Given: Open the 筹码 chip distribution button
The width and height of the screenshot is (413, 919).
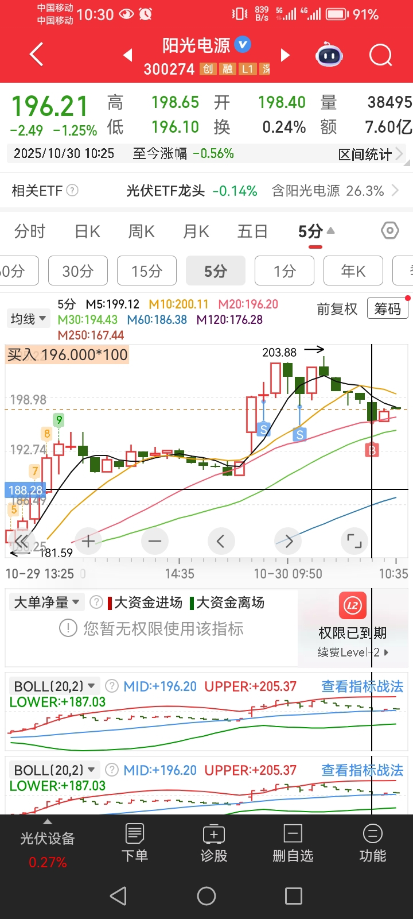Looking at the screenshot, I should pos(388,309).
